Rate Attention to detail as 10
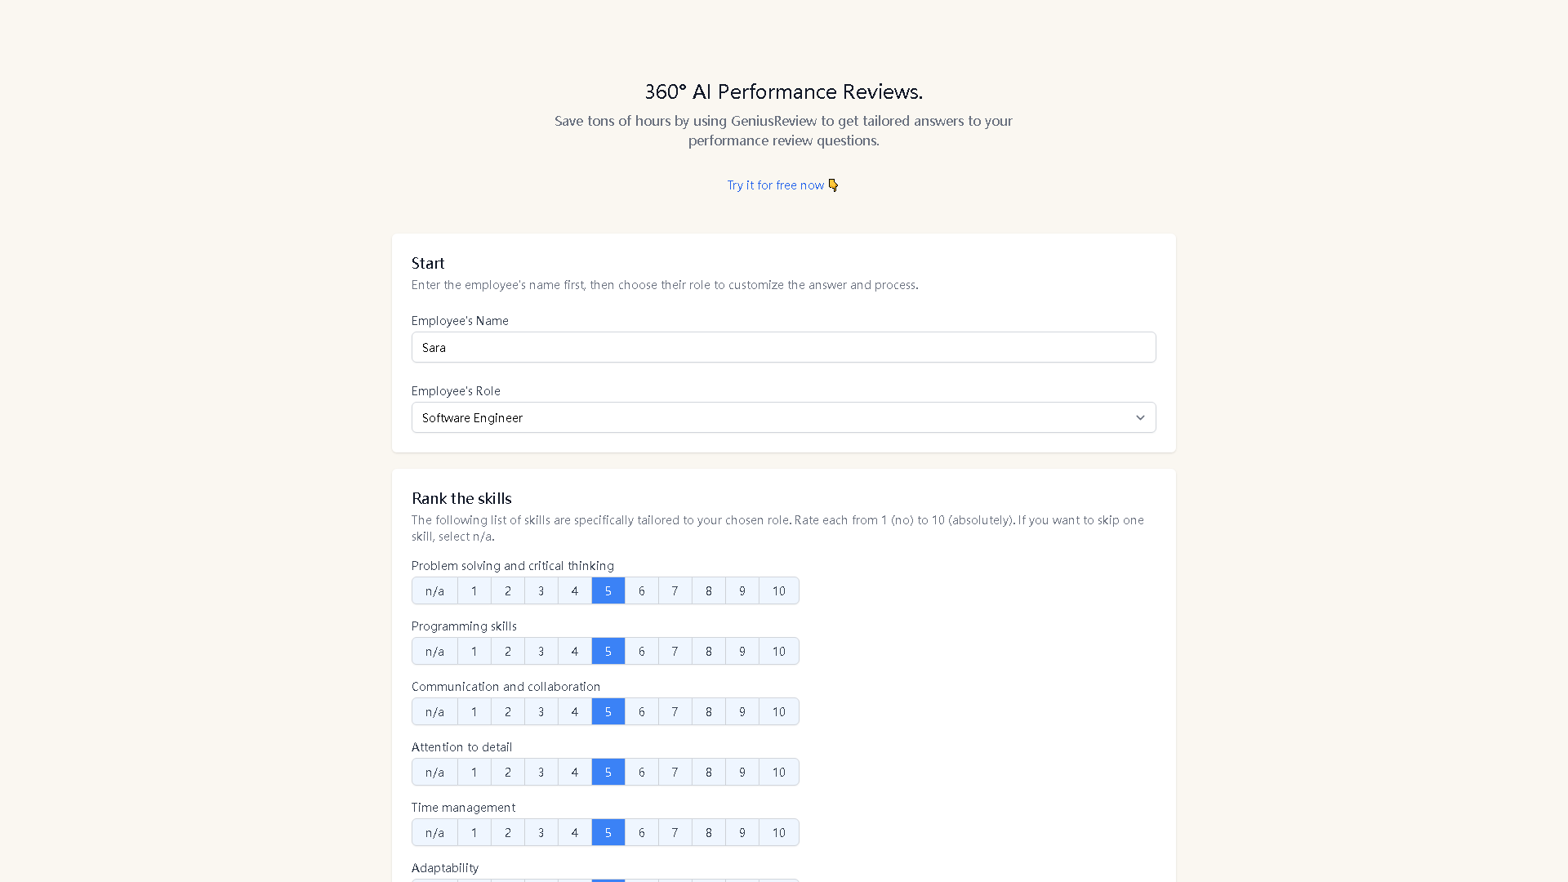This screenshot has height=882, width=1568. 778,772
